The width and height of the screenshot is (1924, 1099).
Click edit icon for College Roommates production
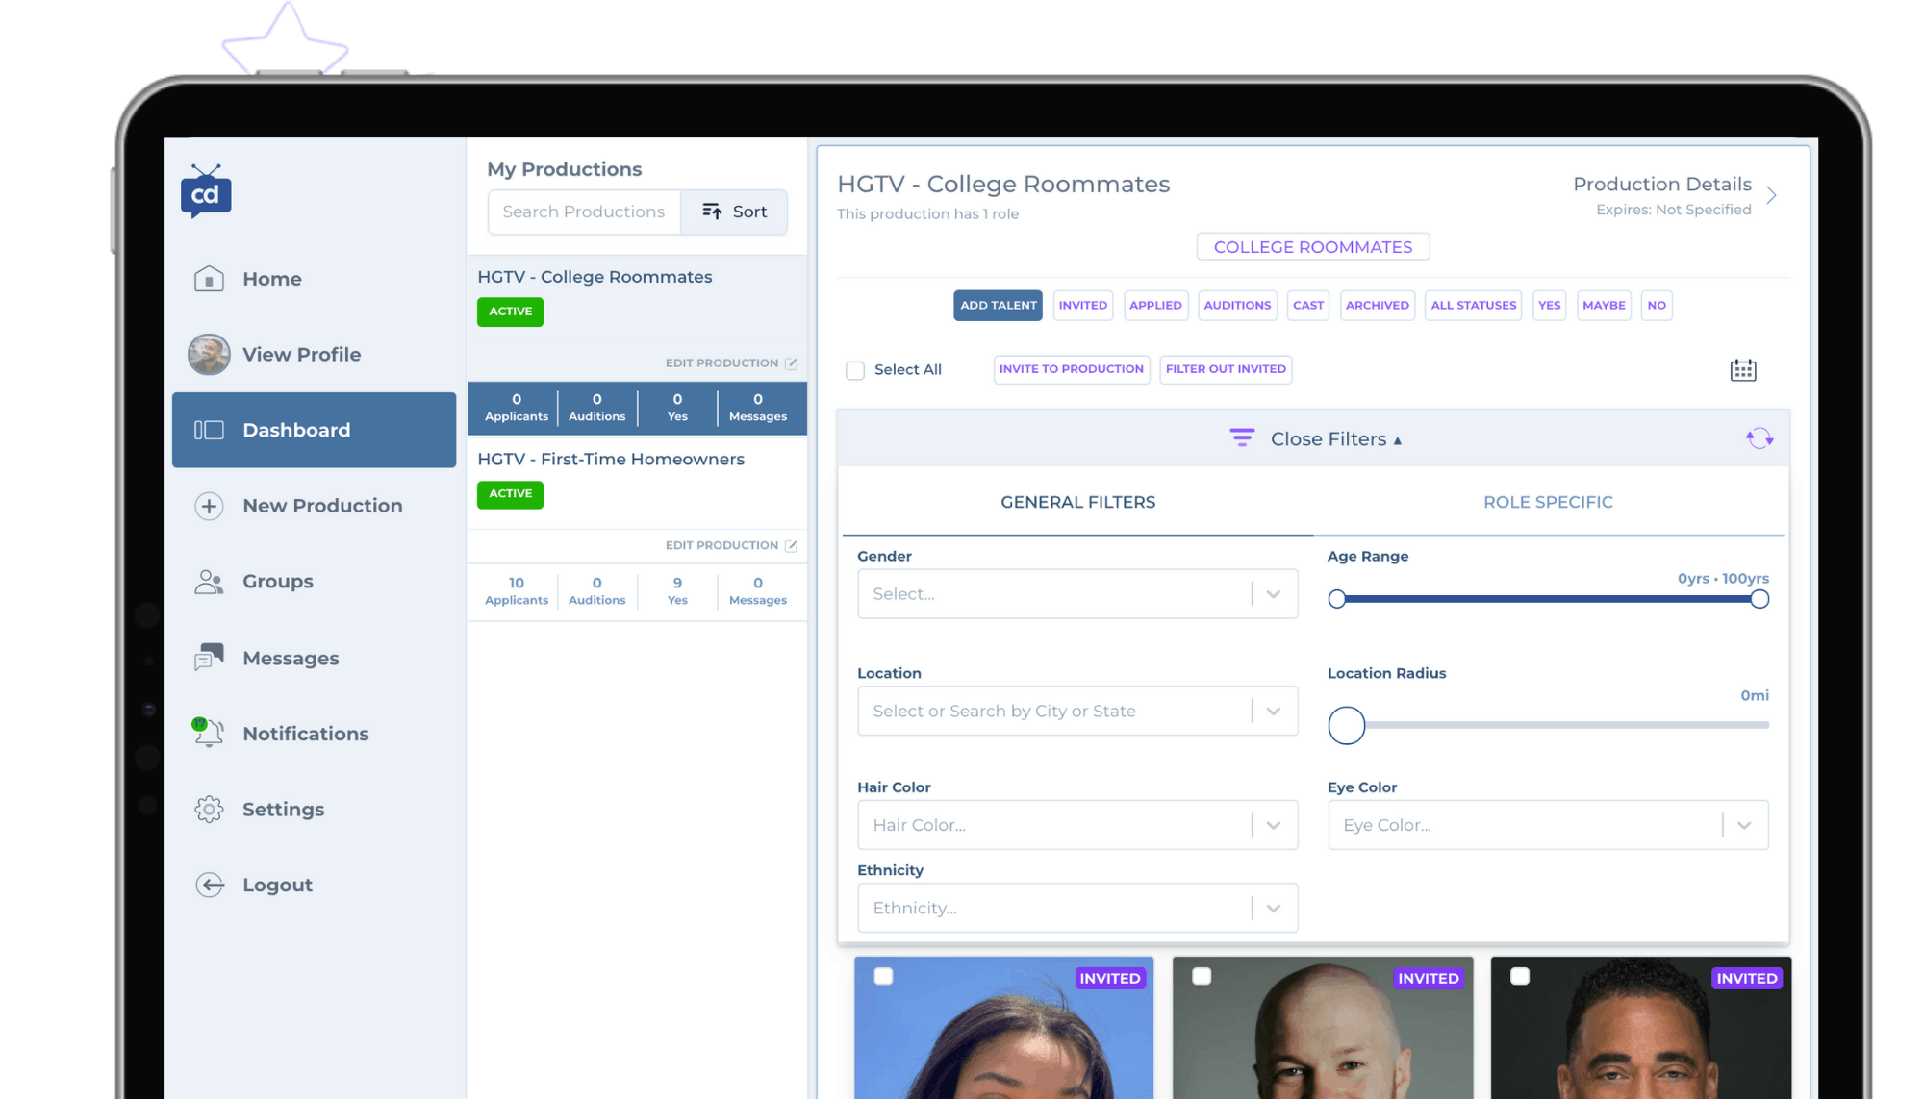point(791,363)
